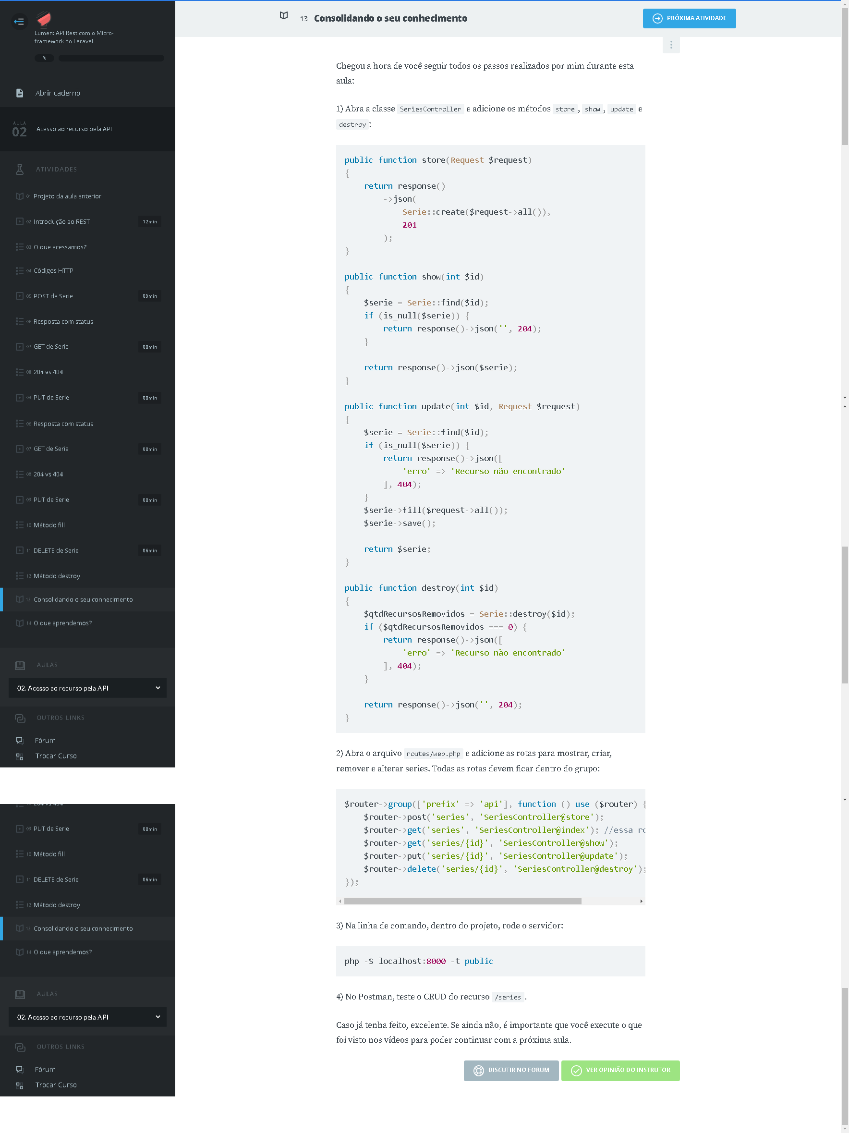The height and width of the screenshot is (1133, 849).
Task: Click right arrow of code block scrollbar
Action: tap(641, 902)
